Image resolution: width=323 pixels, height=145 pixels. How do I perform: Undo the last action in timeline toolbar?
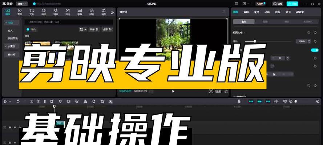[18, 101]
